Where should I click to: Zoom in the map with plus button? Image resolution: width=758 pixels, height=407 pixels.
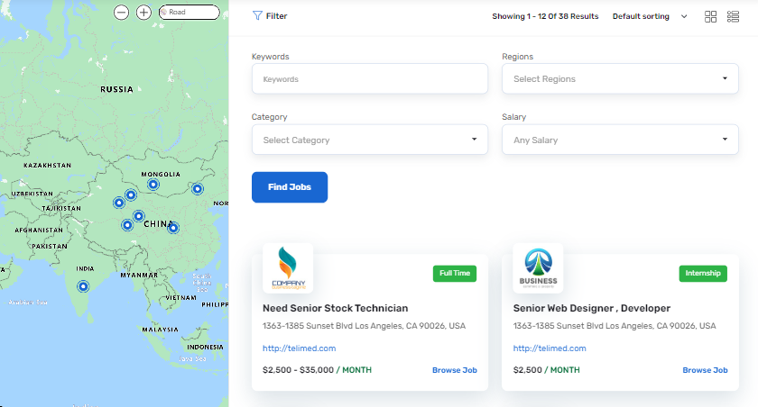(143, 13)
